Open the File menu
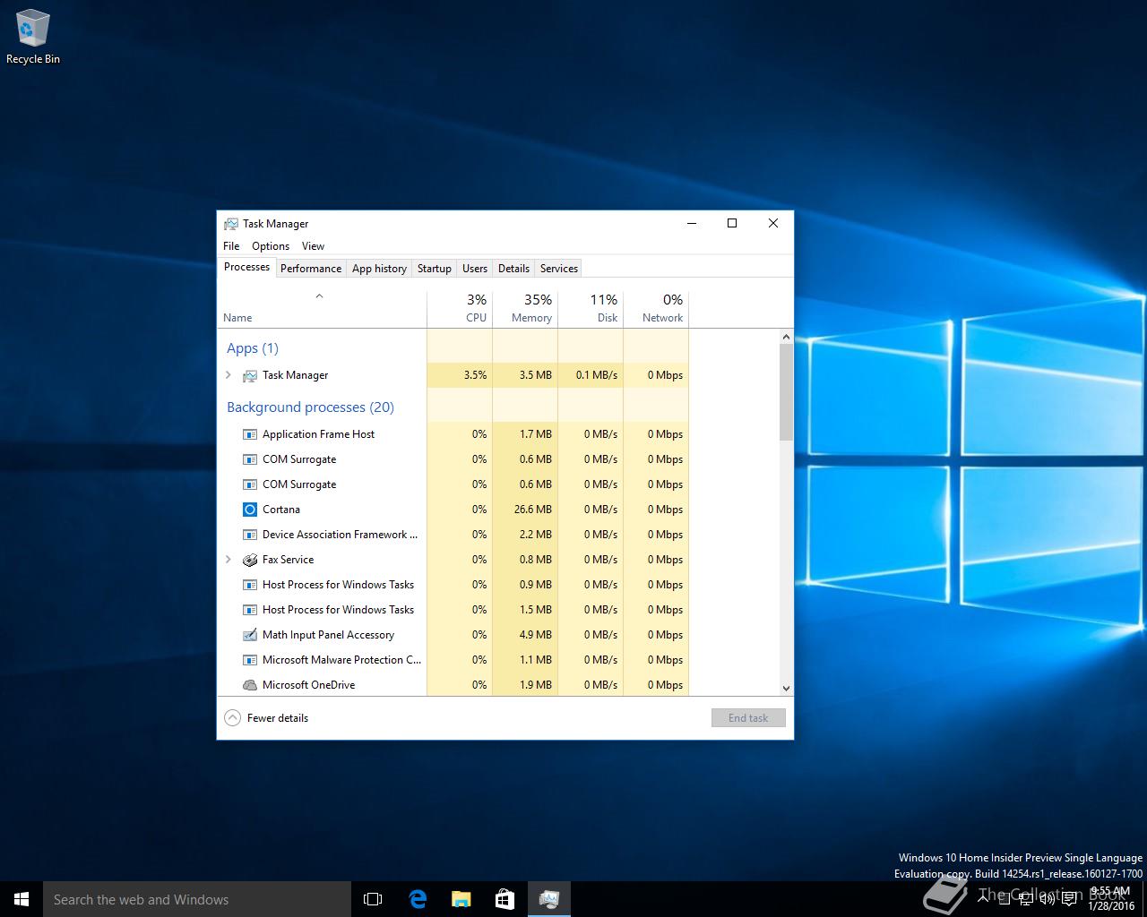1147x917 pixels. point(231,246)
